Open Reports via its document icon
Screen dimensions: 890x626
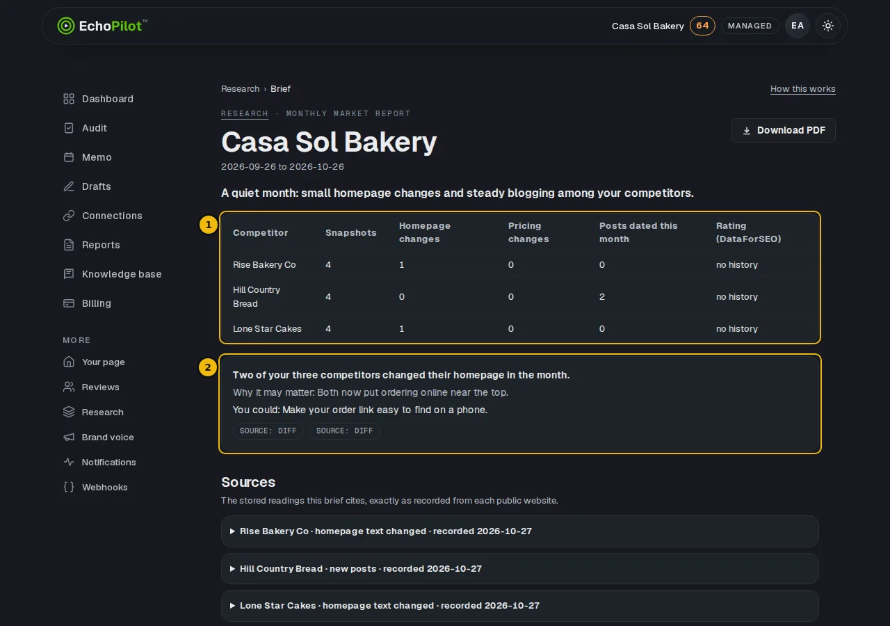[69, 245]
